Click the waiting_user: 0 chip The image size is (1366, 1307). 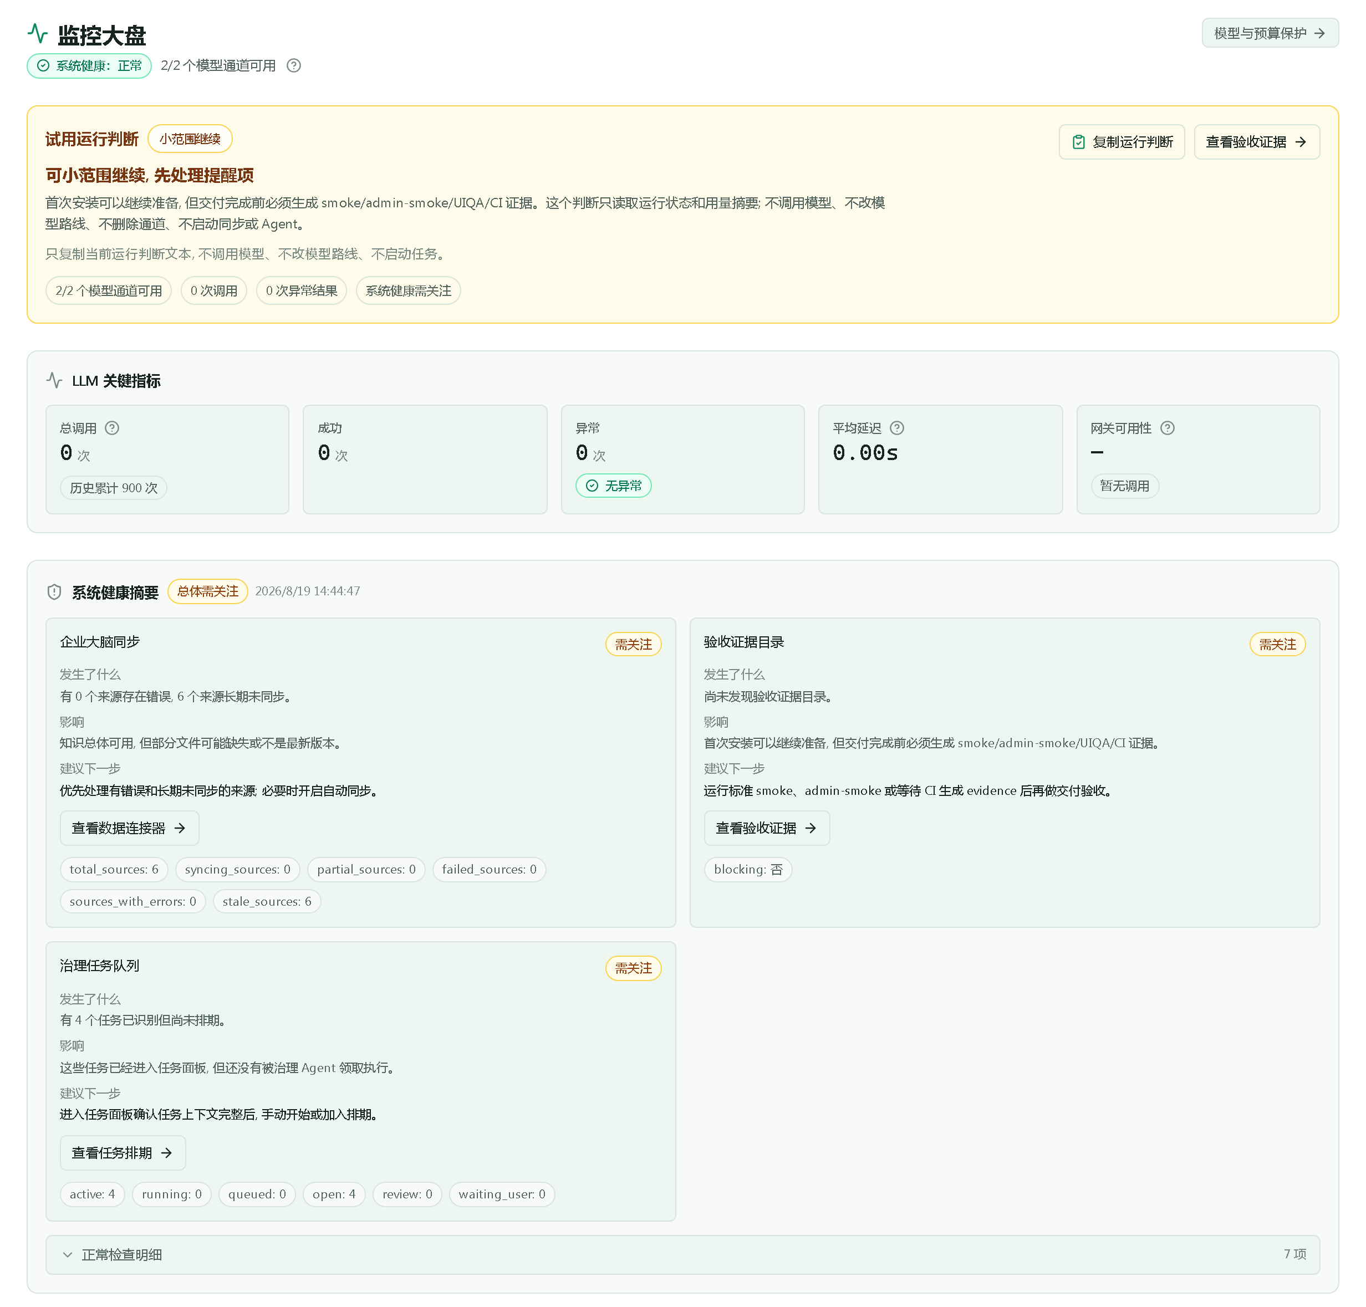502,1194
